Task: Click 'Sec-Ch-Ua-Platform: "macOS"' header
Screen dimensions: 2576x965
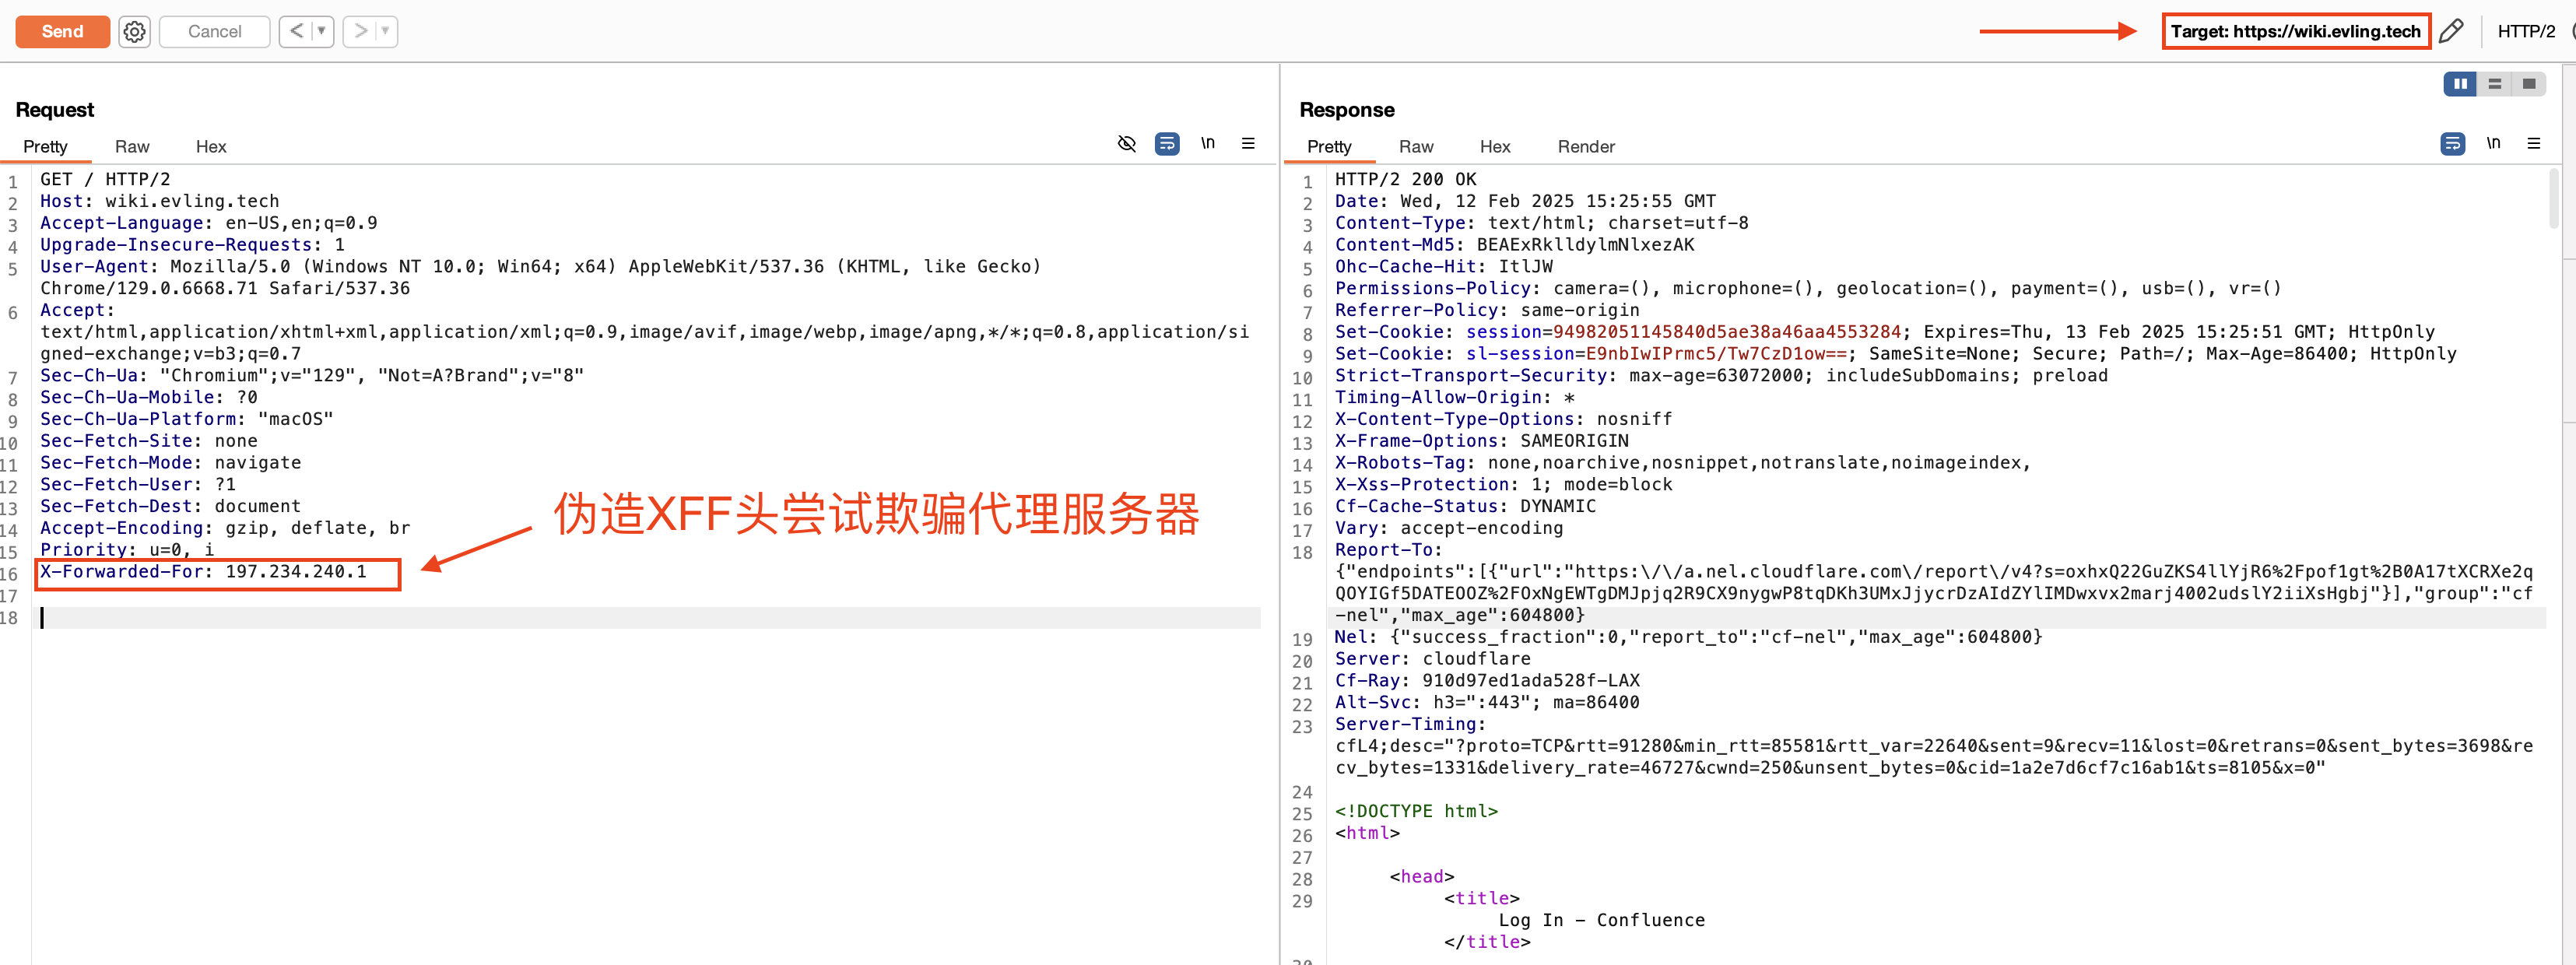Action: point(187,419)
